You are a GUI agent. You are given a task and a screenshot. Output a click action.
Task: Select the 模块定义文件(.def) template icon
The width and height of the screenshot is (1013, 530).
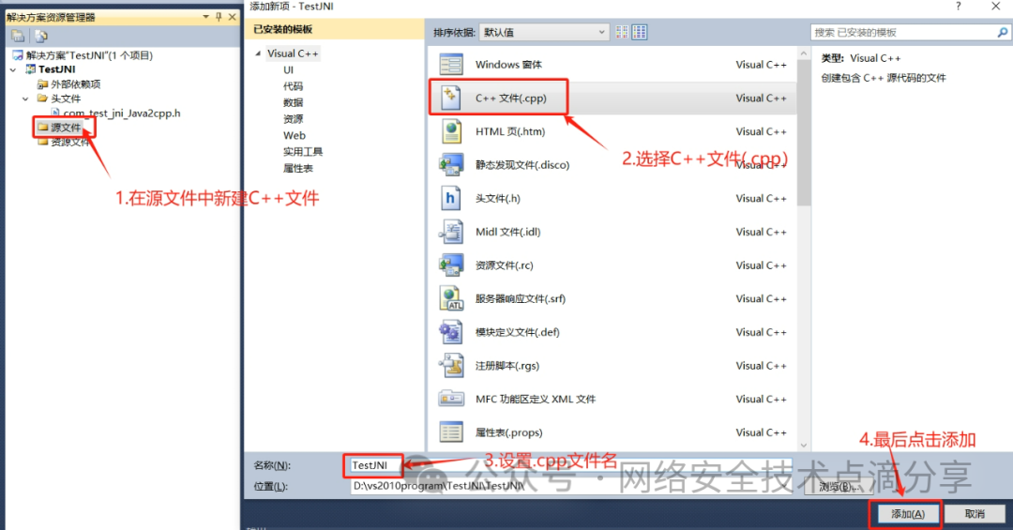451,332
